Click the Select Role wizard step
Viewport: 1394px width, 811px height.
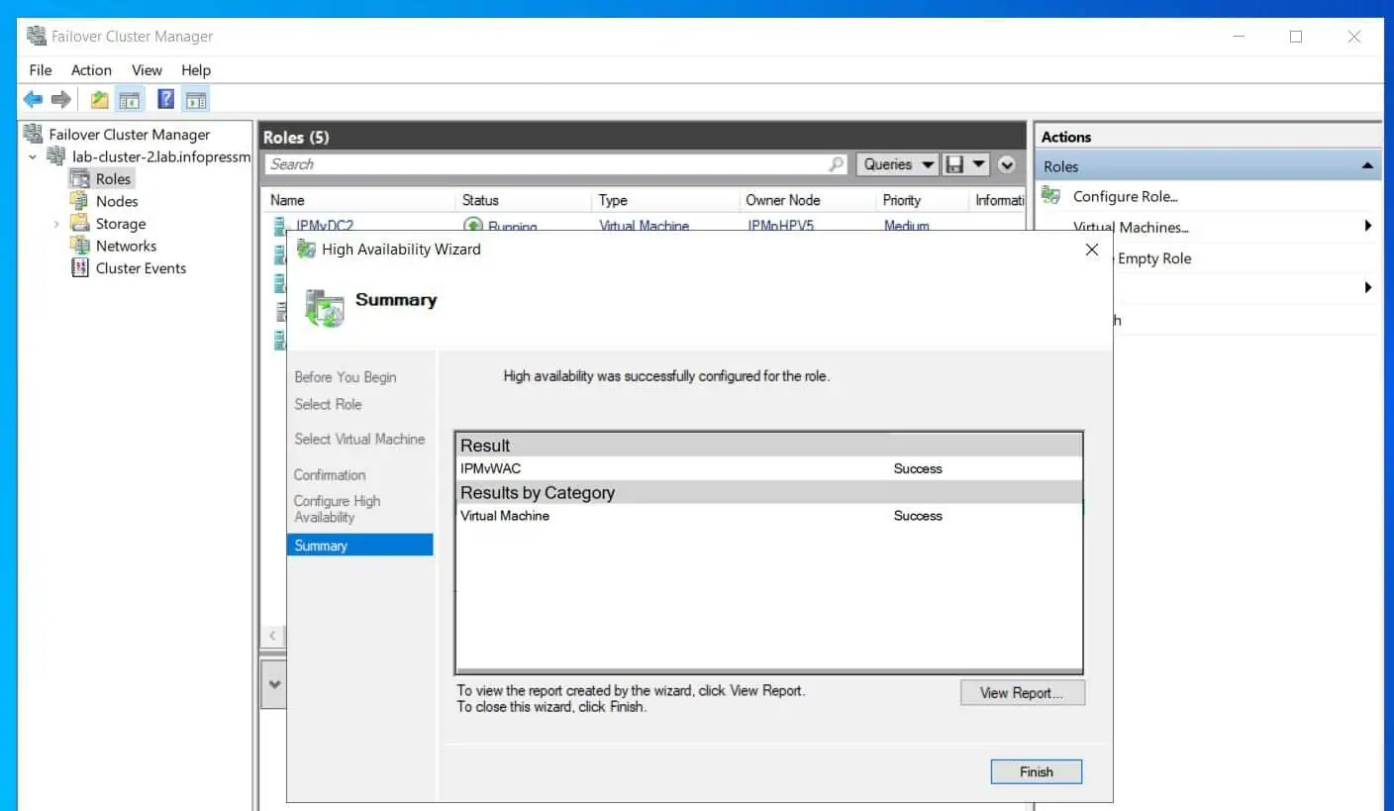[x=328, y=404]
